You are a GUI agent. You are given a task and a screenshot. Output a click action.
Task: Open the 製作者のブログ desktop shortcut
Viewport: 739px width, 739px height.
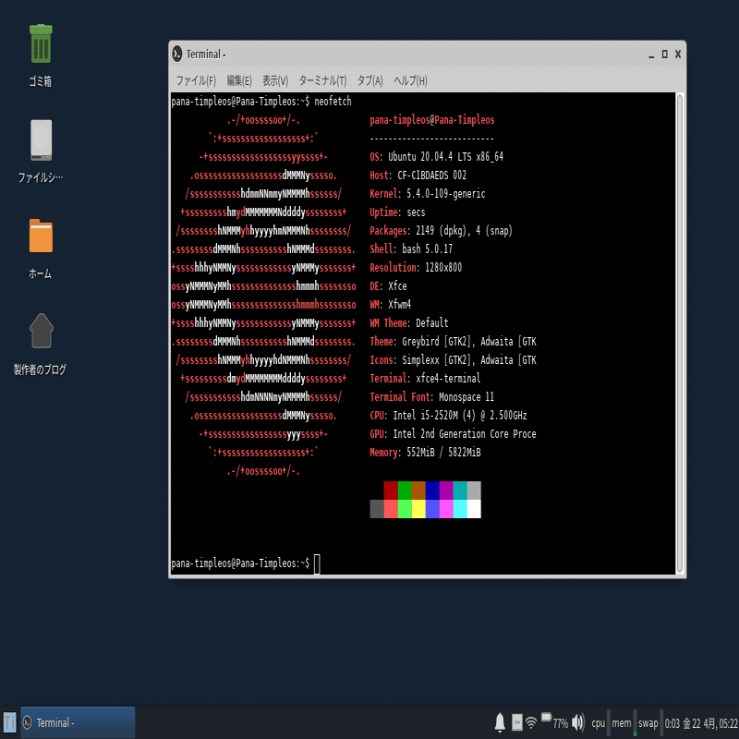(x=41, y=331)
